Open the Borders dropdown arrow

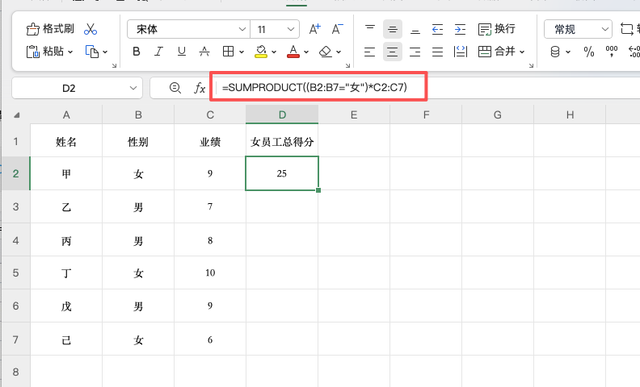click(242, 52)
